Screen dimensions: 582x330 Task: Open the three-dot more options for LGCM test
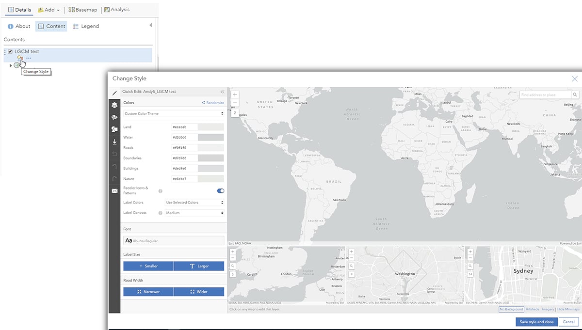(x=29, y=58)
